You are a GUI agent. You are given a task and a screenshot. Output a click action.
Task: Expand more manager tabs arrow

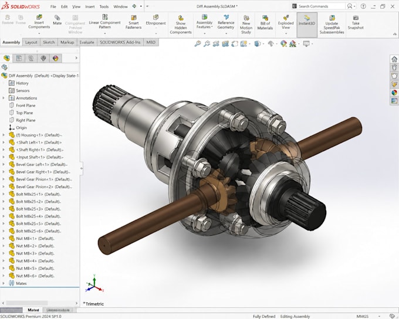(76, 58)
